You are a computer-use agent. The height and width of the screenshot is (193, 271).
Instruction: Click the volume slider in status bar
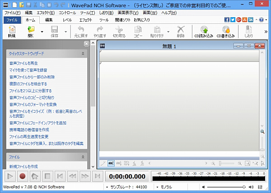point(226,187)
